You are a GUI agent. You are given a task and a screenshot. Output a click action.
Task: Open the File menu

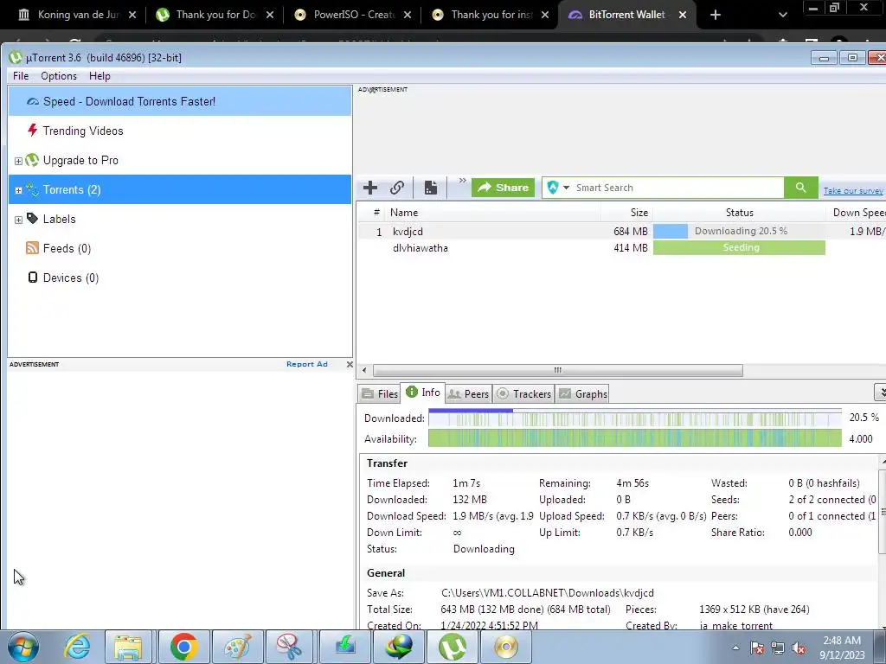[21, 76]
